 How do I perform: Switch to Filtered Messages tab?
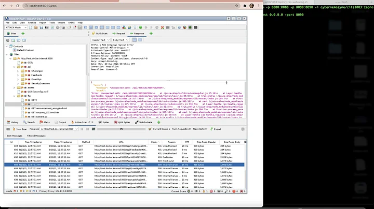(x=36, y=136)
